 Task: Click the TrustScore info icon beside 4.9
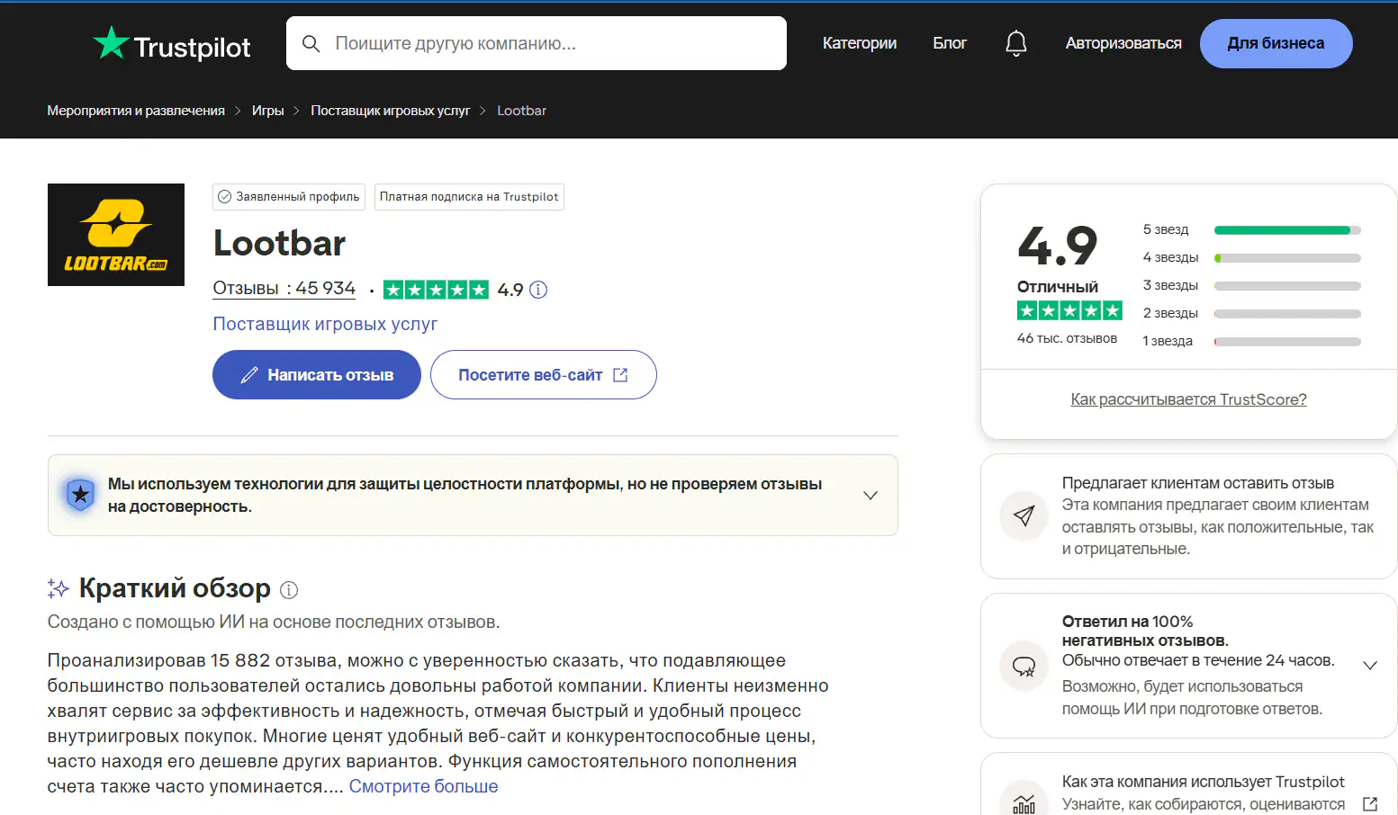(x=538, y=290)
